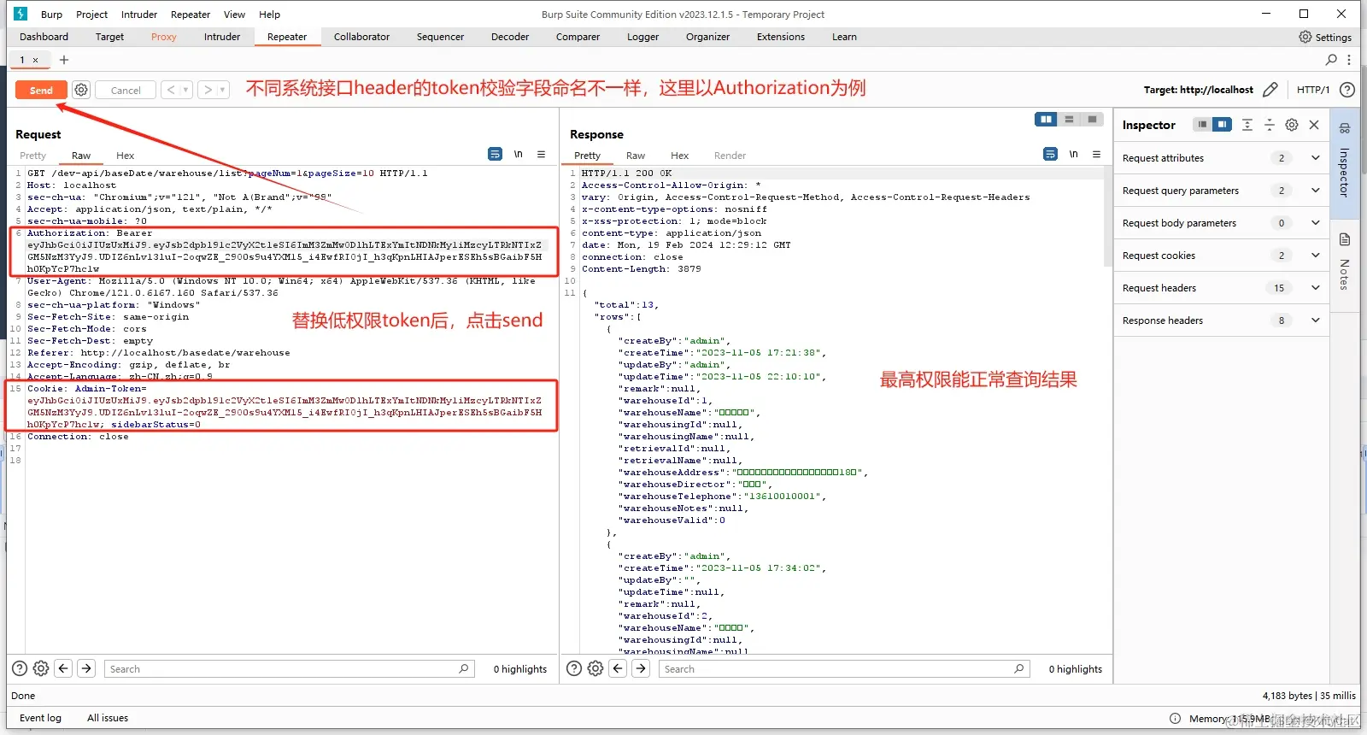Screen dimensions: 1367x735
Task: Toggle request message wrap icon
Action: coord(495,154)
